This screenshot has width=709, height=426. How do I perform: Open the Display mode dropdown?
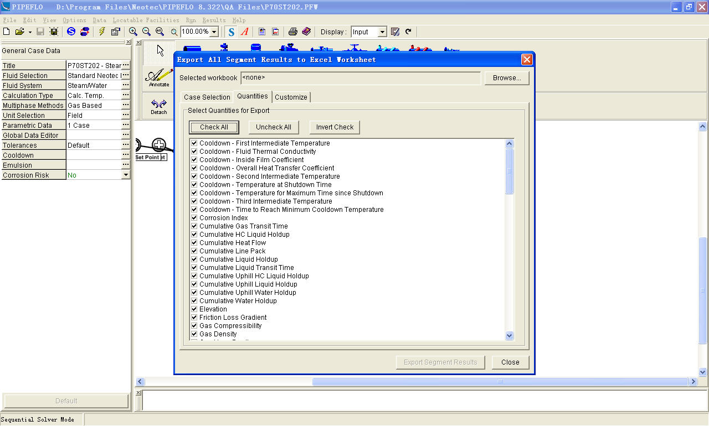382,32
